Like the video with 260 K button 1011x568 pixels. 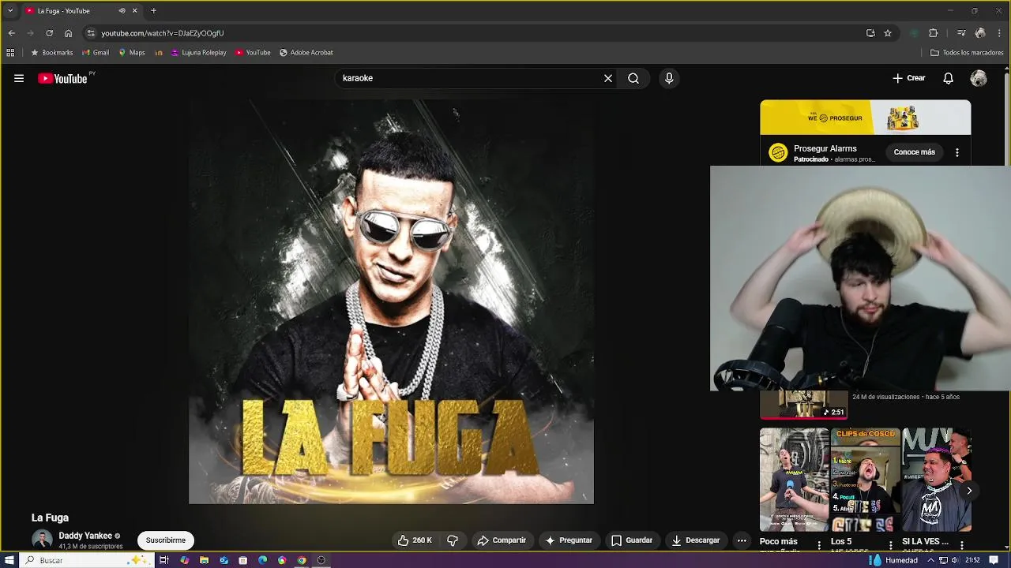coord(415,540)
